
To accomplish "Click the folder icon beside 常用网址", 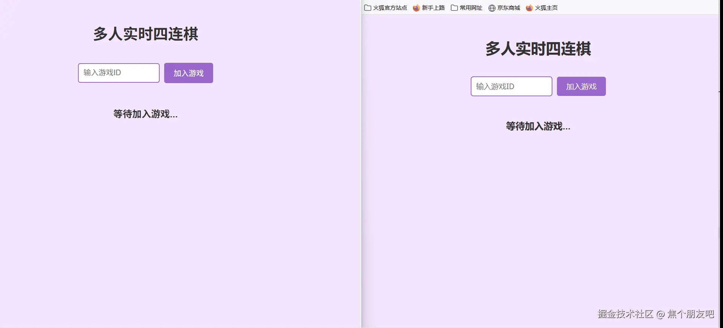I will click(x=455, y=8).
